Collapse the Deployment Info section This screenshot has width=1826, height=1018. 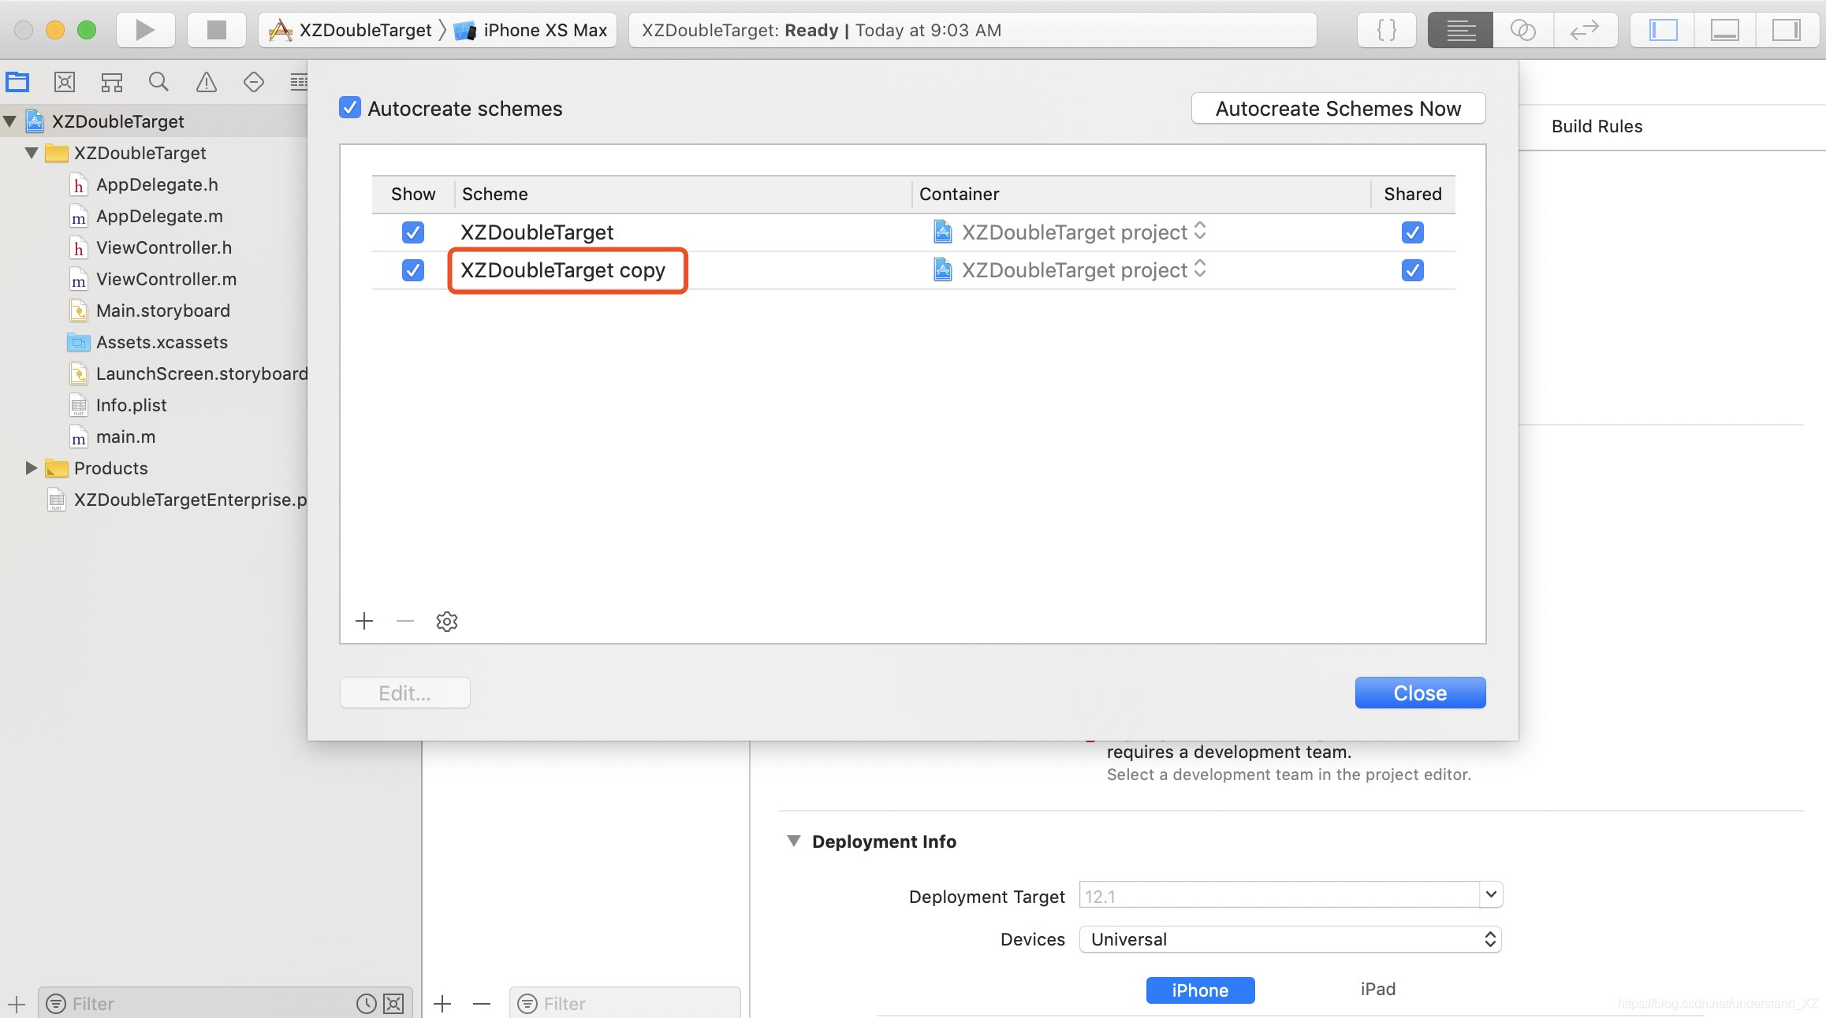(794, 841)
